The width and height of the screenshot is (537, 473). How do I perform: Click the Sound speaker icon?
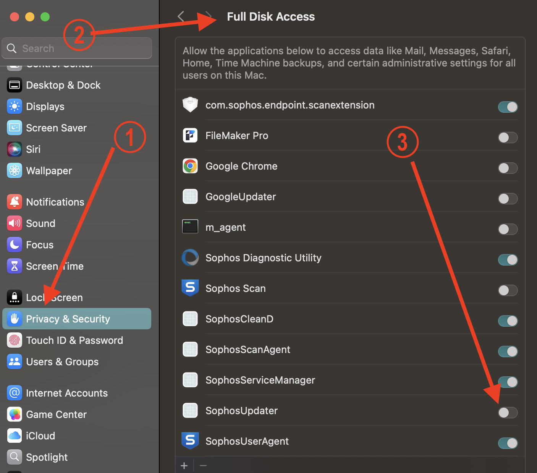tap(15, 224)
